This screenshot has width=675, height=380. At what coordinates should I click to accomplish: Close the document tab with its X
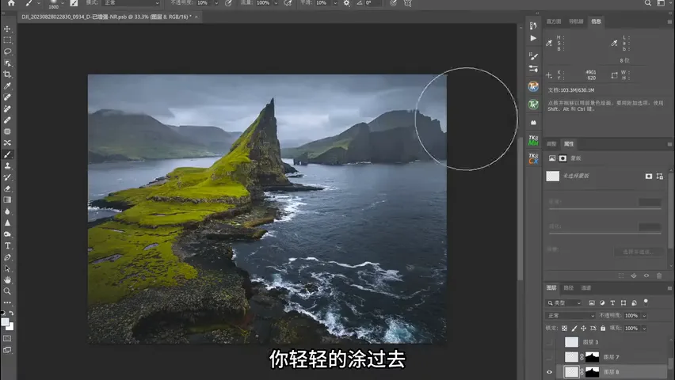point(196,17)
